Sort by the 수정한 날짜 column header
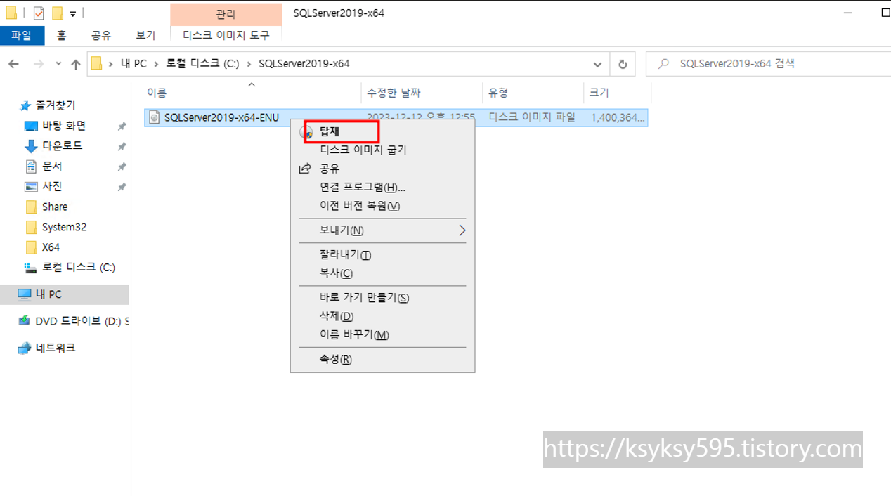This screenshot has height=496, width=891. [x=422, y=93]
